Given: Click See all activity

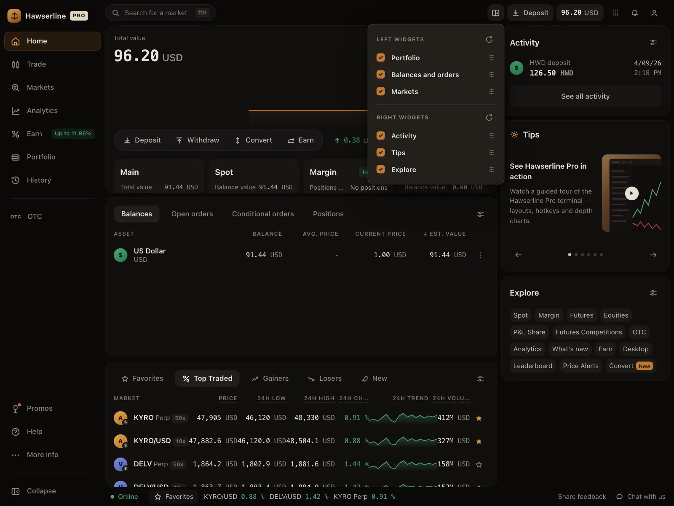Looking at the screenshot, I should [586, 96].
